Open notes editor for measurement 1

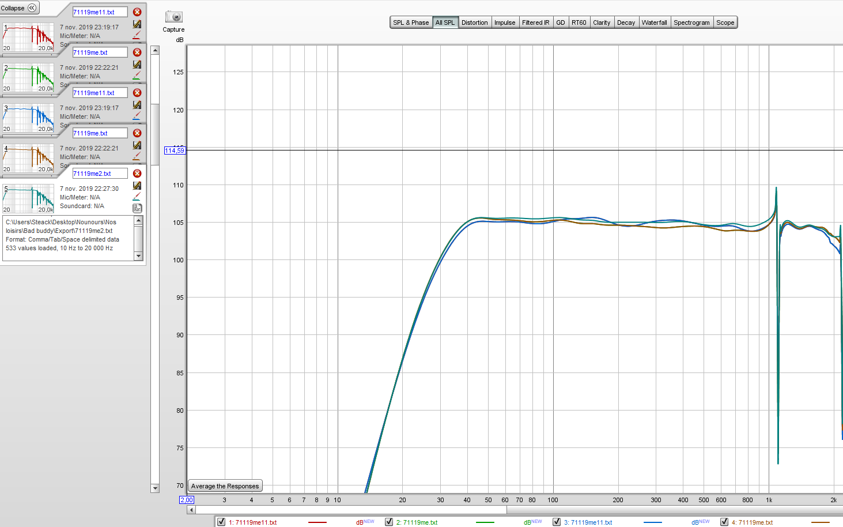(137, 24)
